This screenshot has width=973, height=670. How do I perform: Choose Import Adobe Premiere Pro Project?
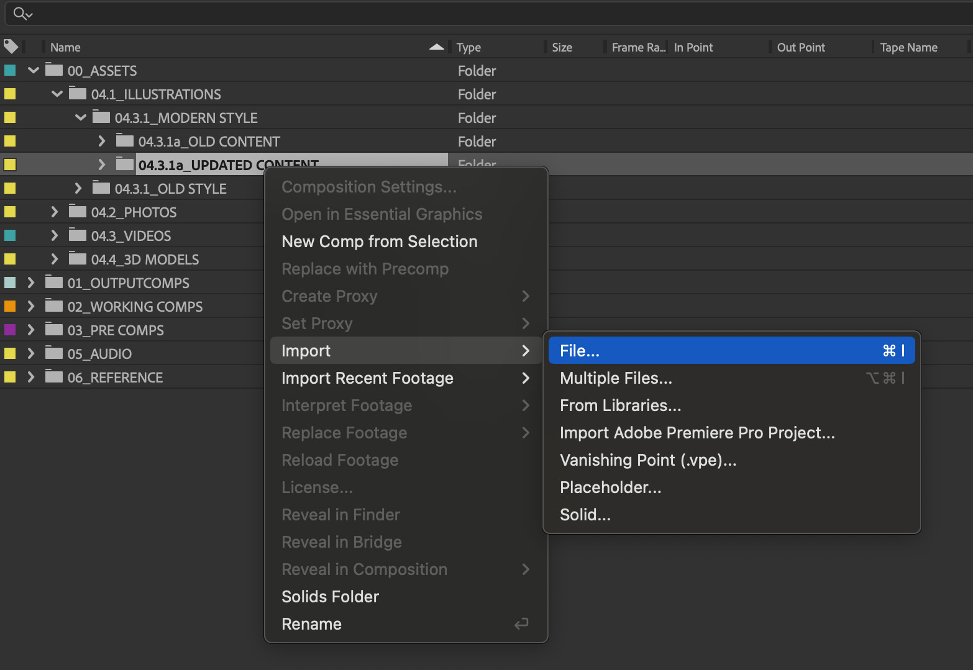(697, 432)
